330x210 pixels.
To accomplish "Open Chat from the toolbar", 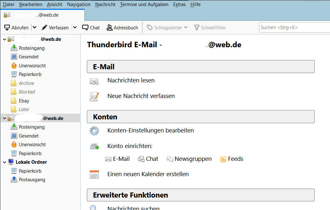I will [91, 27].
